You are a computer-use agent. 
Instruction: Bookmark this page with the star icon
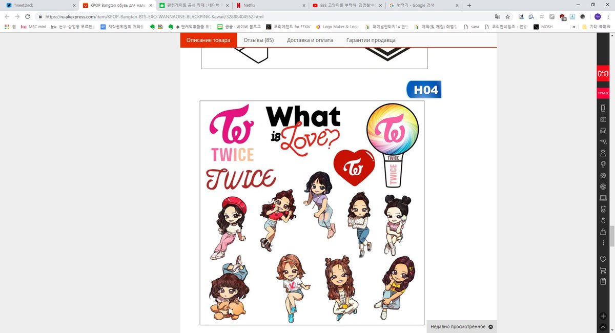click(x=507, y=16)
